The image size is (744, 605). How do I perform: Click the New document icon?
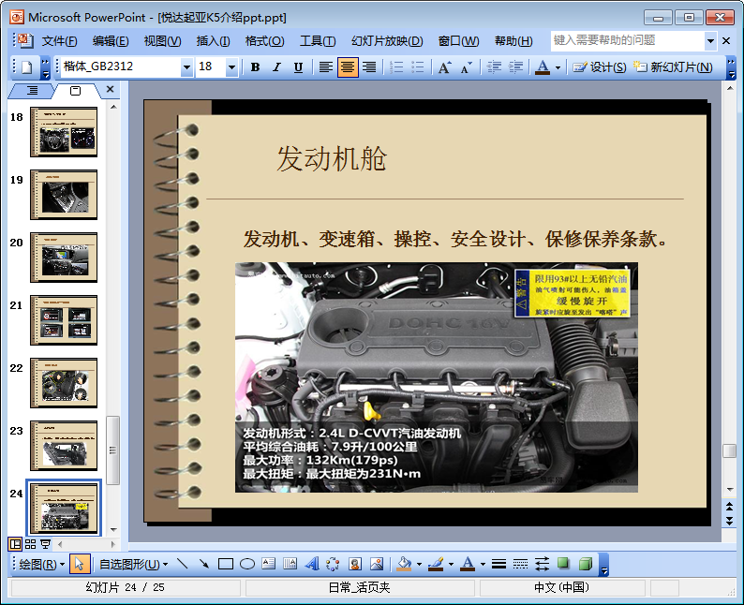pyautogui.click(x=27, y=67)
